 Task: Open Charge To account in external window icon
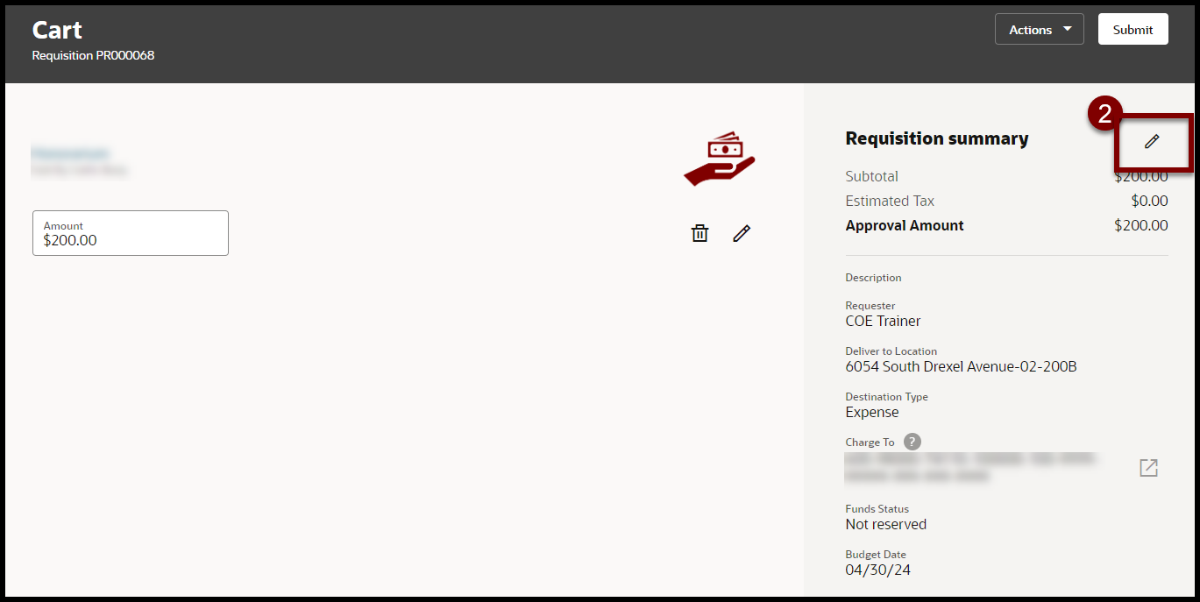click(1148, 468)
